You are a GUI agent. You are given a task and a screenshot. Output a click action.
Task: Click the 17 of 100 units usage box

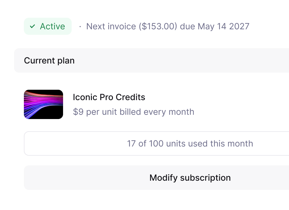point(156,143)
